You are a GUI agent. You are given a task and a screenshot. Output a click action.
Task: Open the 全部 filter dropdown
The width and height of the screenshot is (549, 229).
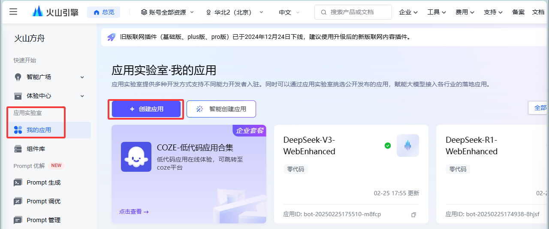[539, 108]
